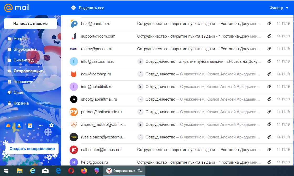
Task: Launch Firefox browser from taskbar
Action: tap(84, 171)
